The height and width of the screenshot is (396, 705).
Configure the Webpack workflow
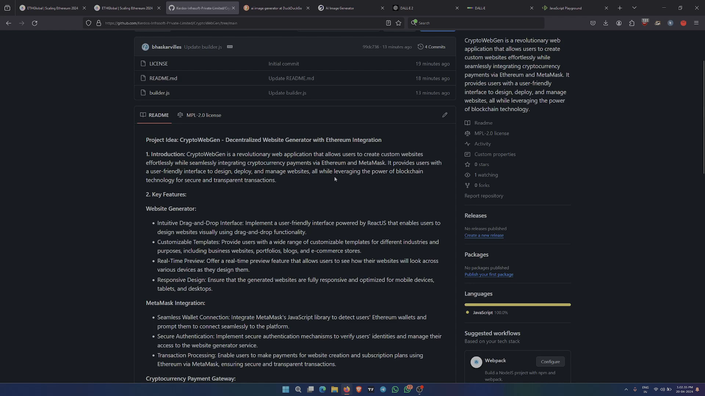(550, 362)
